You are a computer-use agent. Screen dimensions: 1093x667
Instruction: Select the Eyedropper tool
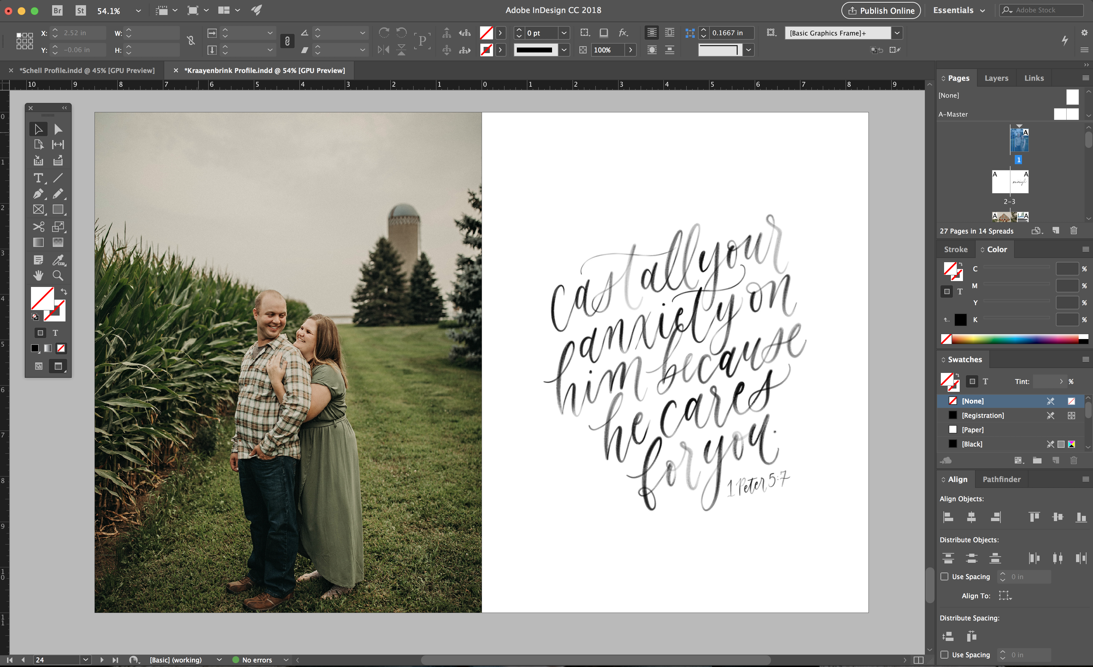[58, 260]
